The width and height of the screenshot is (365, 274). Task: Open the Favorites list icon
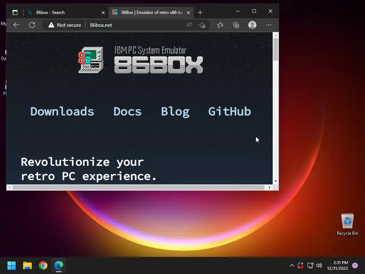220,25
